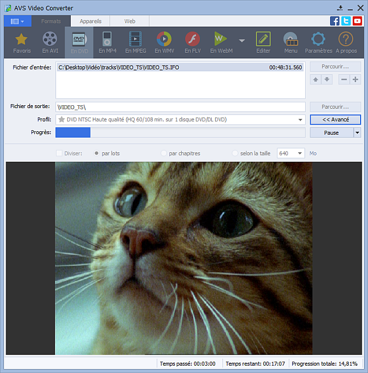Viewport: 368px width, 373px height.
Task: Open the Paramètres gear settings
Action: [318, 42]
